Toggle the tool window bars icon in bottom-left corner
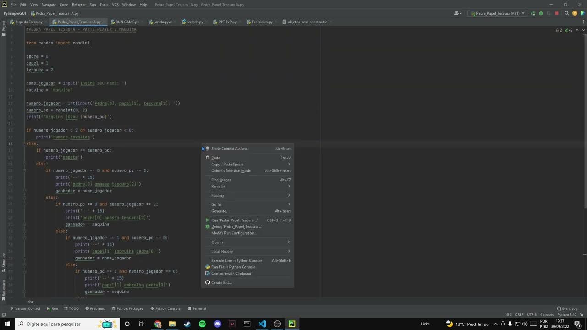 [x=4, y=315]
